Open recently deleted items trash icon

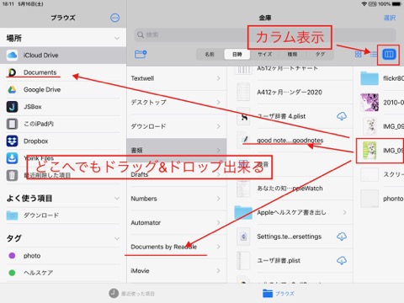[12, 175]
